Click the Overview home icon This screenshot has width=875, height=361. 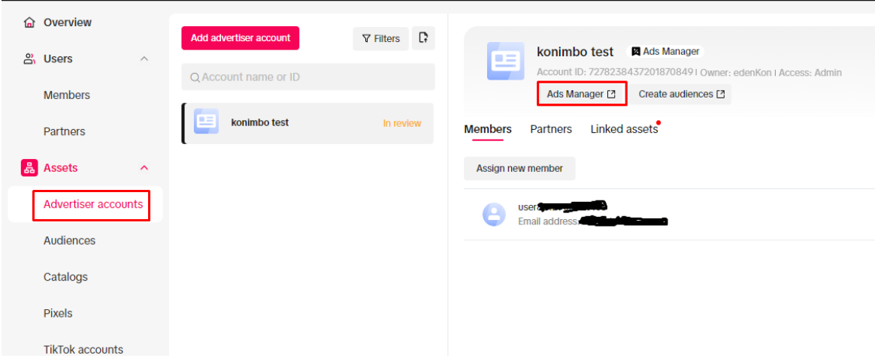pos(29,23)
